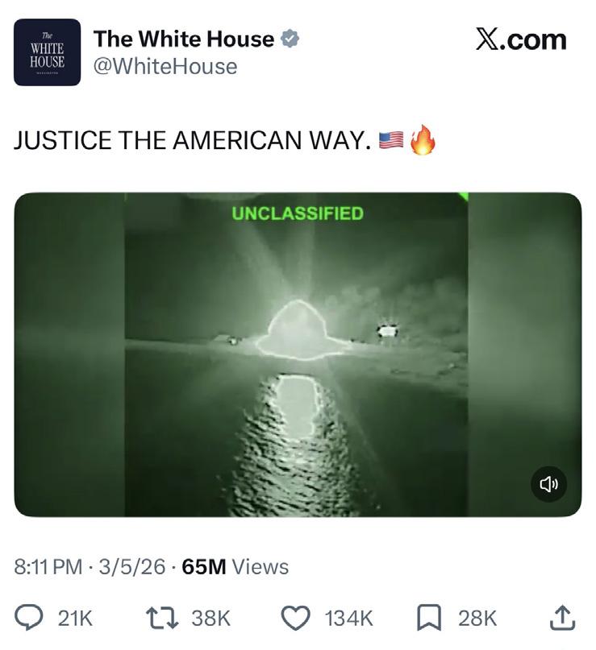
Task: Toggle video sound with speaker icon
Action: coord(548,484)
